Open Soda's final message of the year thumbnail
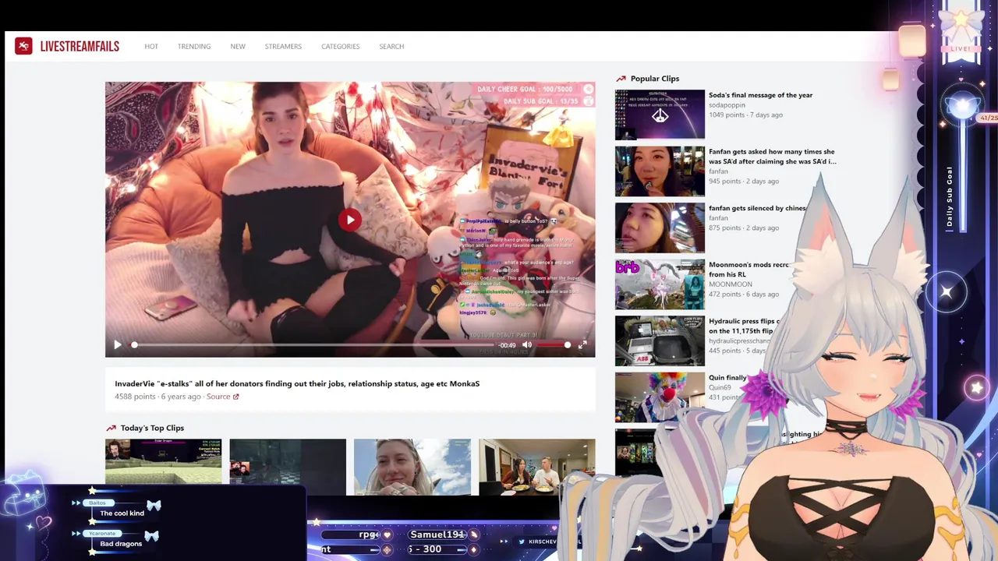The width and height of the screenshot is (998, 561). pyautogui.click(x=660, y=115)
